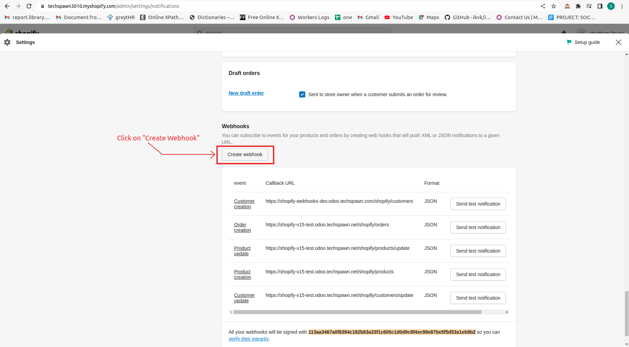Screen dimensions: 629x347
Task: Uncheck the draft order notification checkbox
Action: click(302, 94)
